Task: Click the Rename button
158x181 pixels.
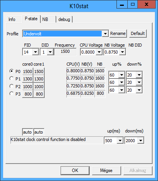Action: [x=118, y=34]
